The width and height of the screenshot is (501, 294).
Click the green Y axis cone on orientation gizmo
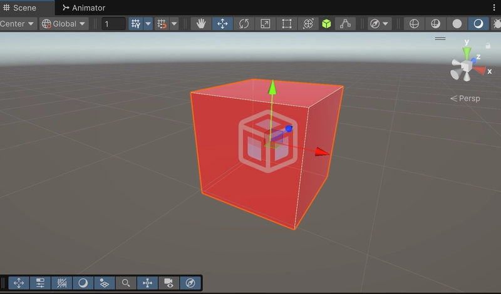click(467, 53)
